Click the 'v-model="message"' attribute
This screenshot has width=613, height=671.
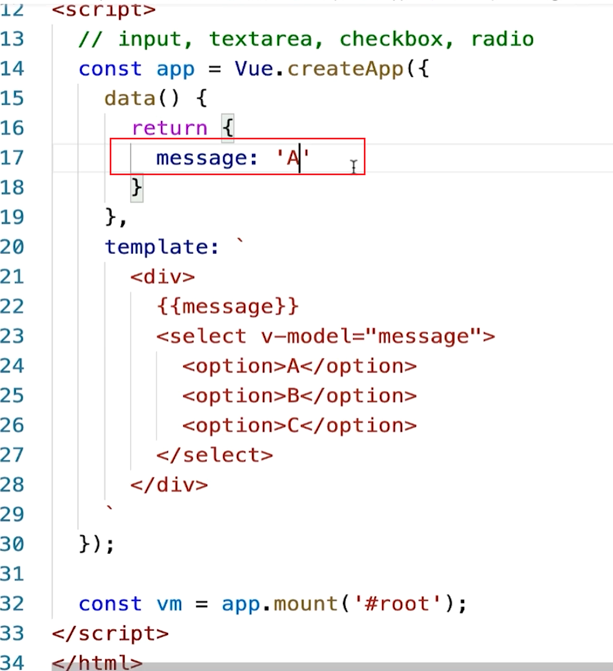coord(371,336)
